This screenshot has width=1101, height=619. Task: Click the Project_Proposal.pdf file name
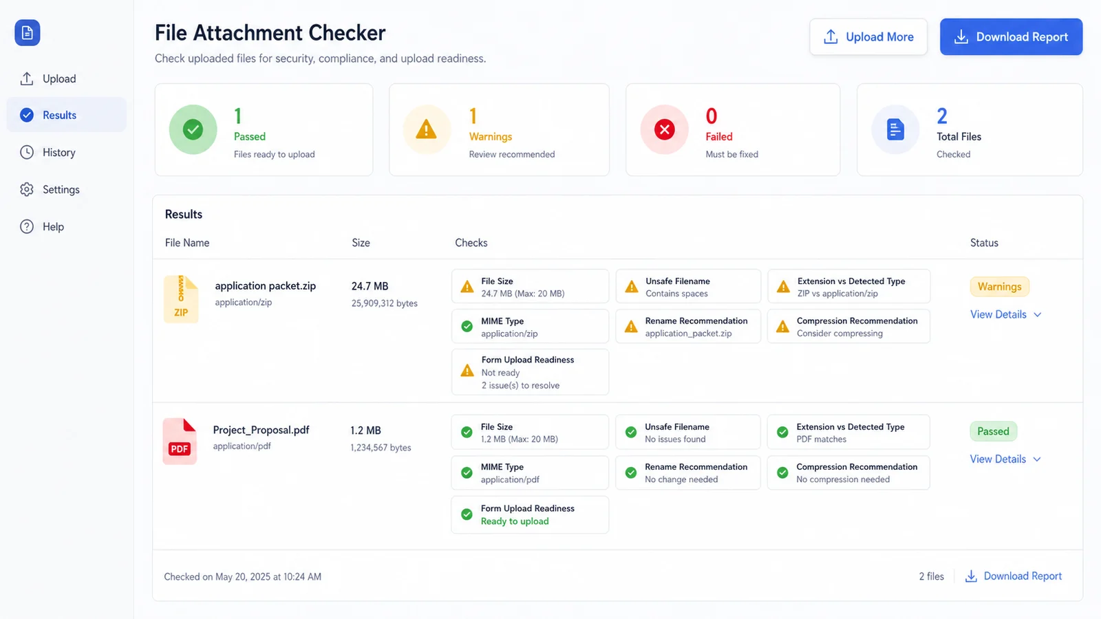click(x=261, y=430)
